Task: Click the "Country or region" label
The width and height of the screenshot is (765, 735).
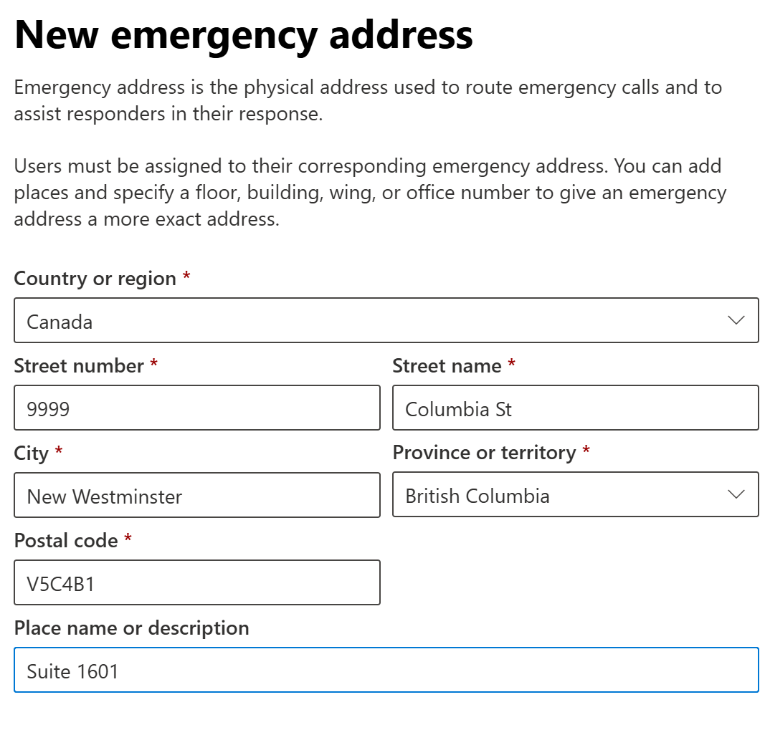Action: tap(95, 279)
